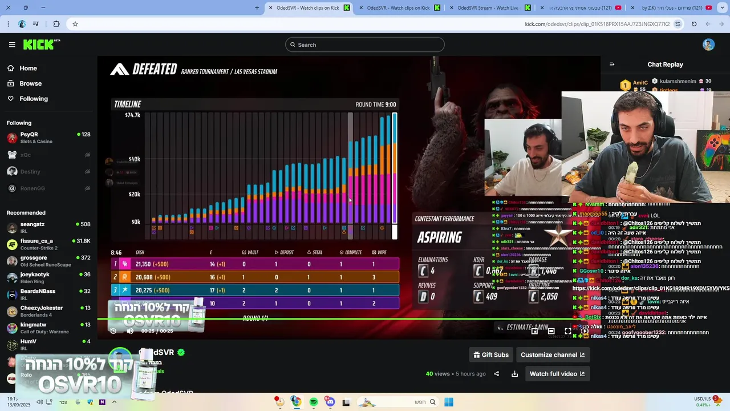Open Destiny channel in Following list
The width and height of the screenshot is (730, 411).
(x=48, y=171)
